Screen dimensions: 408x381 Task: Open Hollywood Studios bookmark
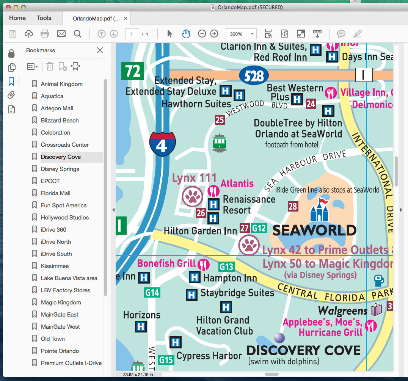tap(65, 218)
